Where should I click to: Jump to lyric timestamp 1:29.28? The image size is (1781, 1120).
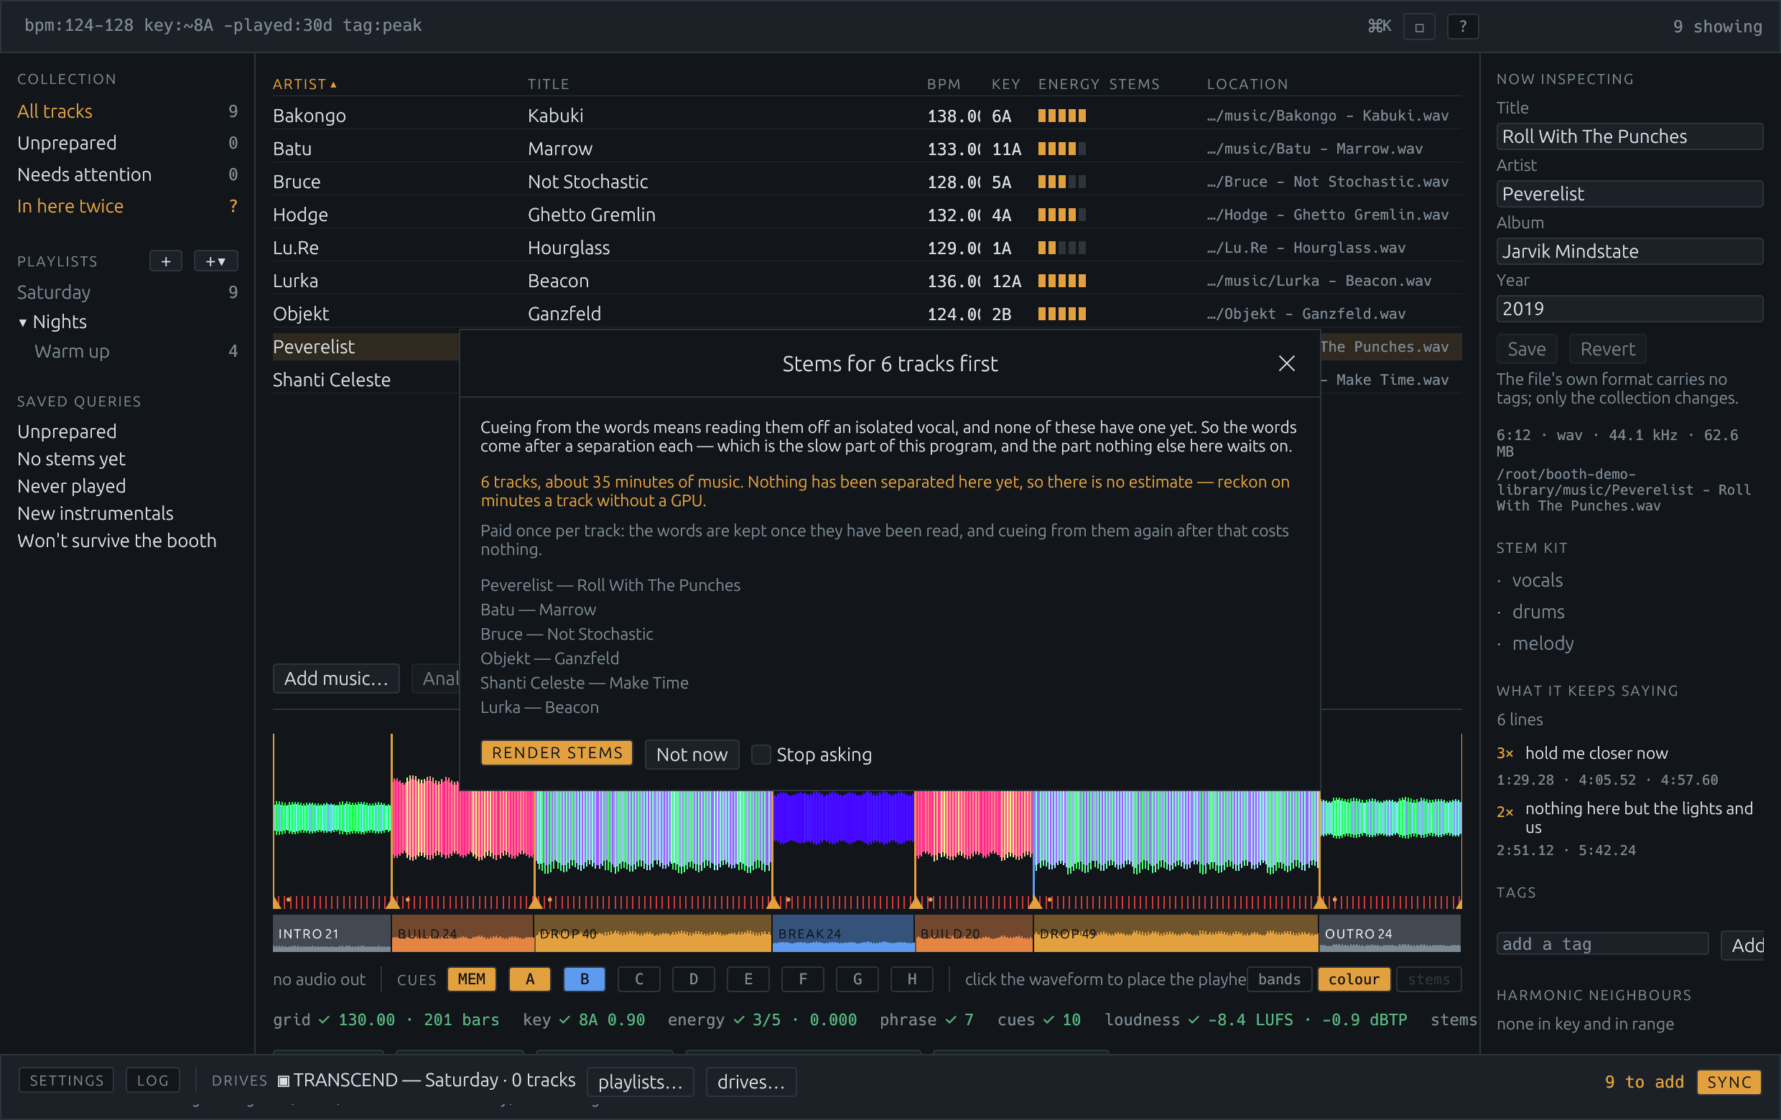coord(1527,780)
